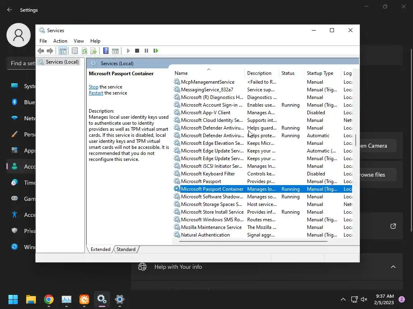The image size is (413, 309).
Task: Click the vertical scrollbar thumb in services list
Action: pyautogui.click(x=356, y=140)
